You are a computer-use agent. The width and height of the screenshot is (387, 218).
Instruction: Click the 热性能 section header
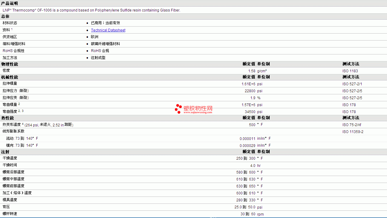point(8,118)
